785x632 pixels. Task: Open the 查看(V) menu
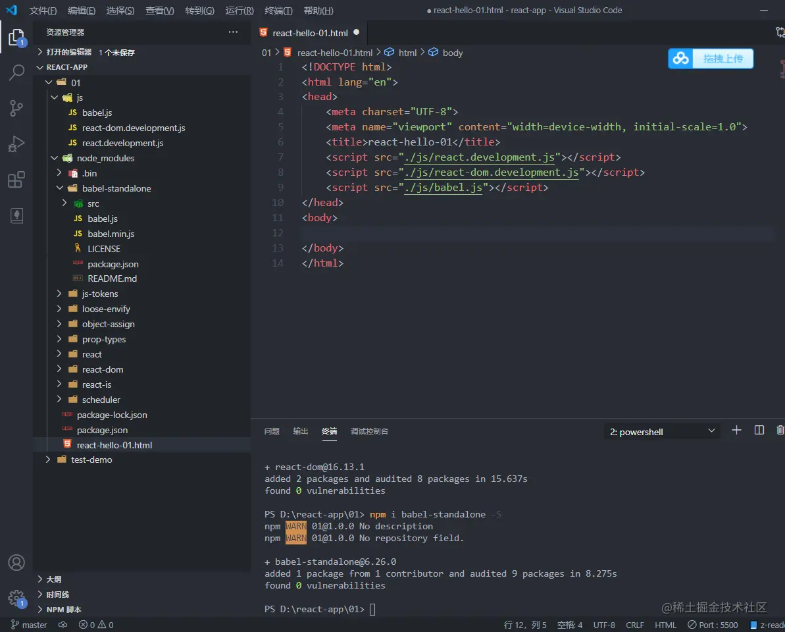(x=160, y=11)
